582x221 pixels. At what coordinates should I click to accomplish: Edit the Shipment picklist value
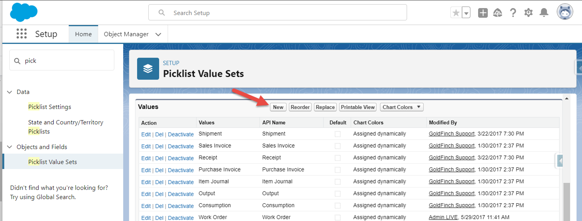point(146,134)
